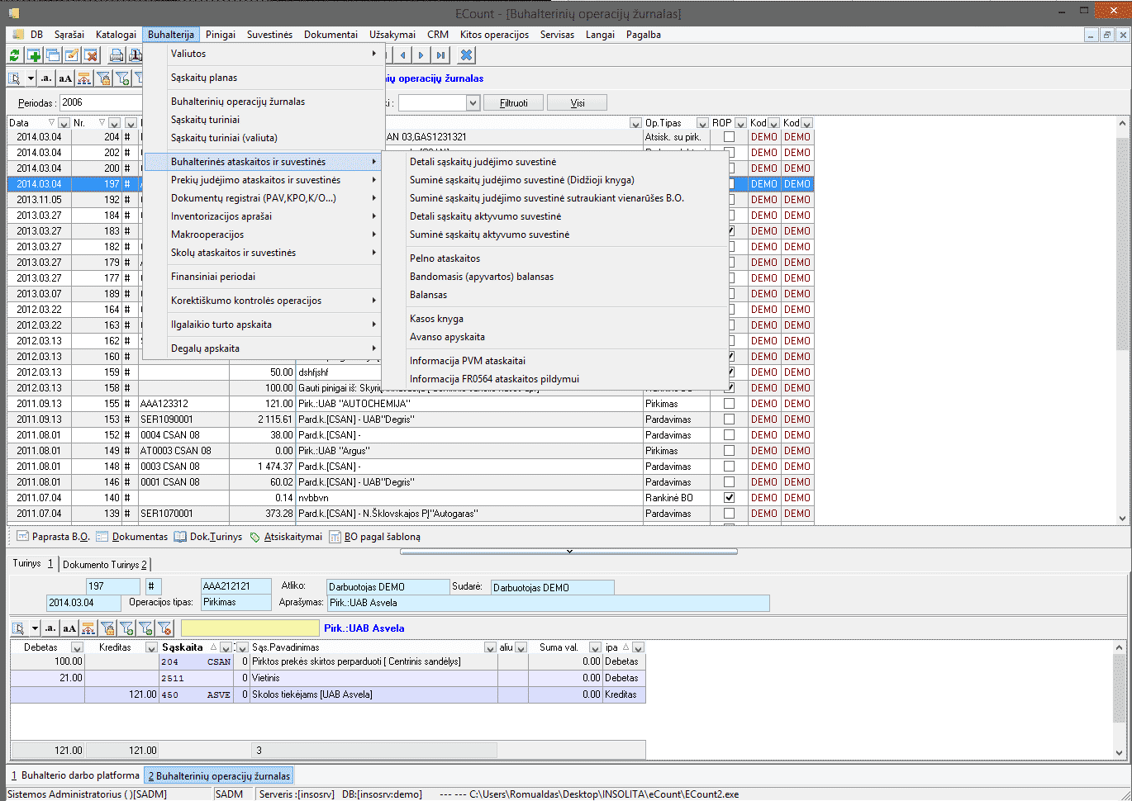Click the printer icon in the top toolbar
The width and height of the screenshot is (1132, 801).
(117, 55)
